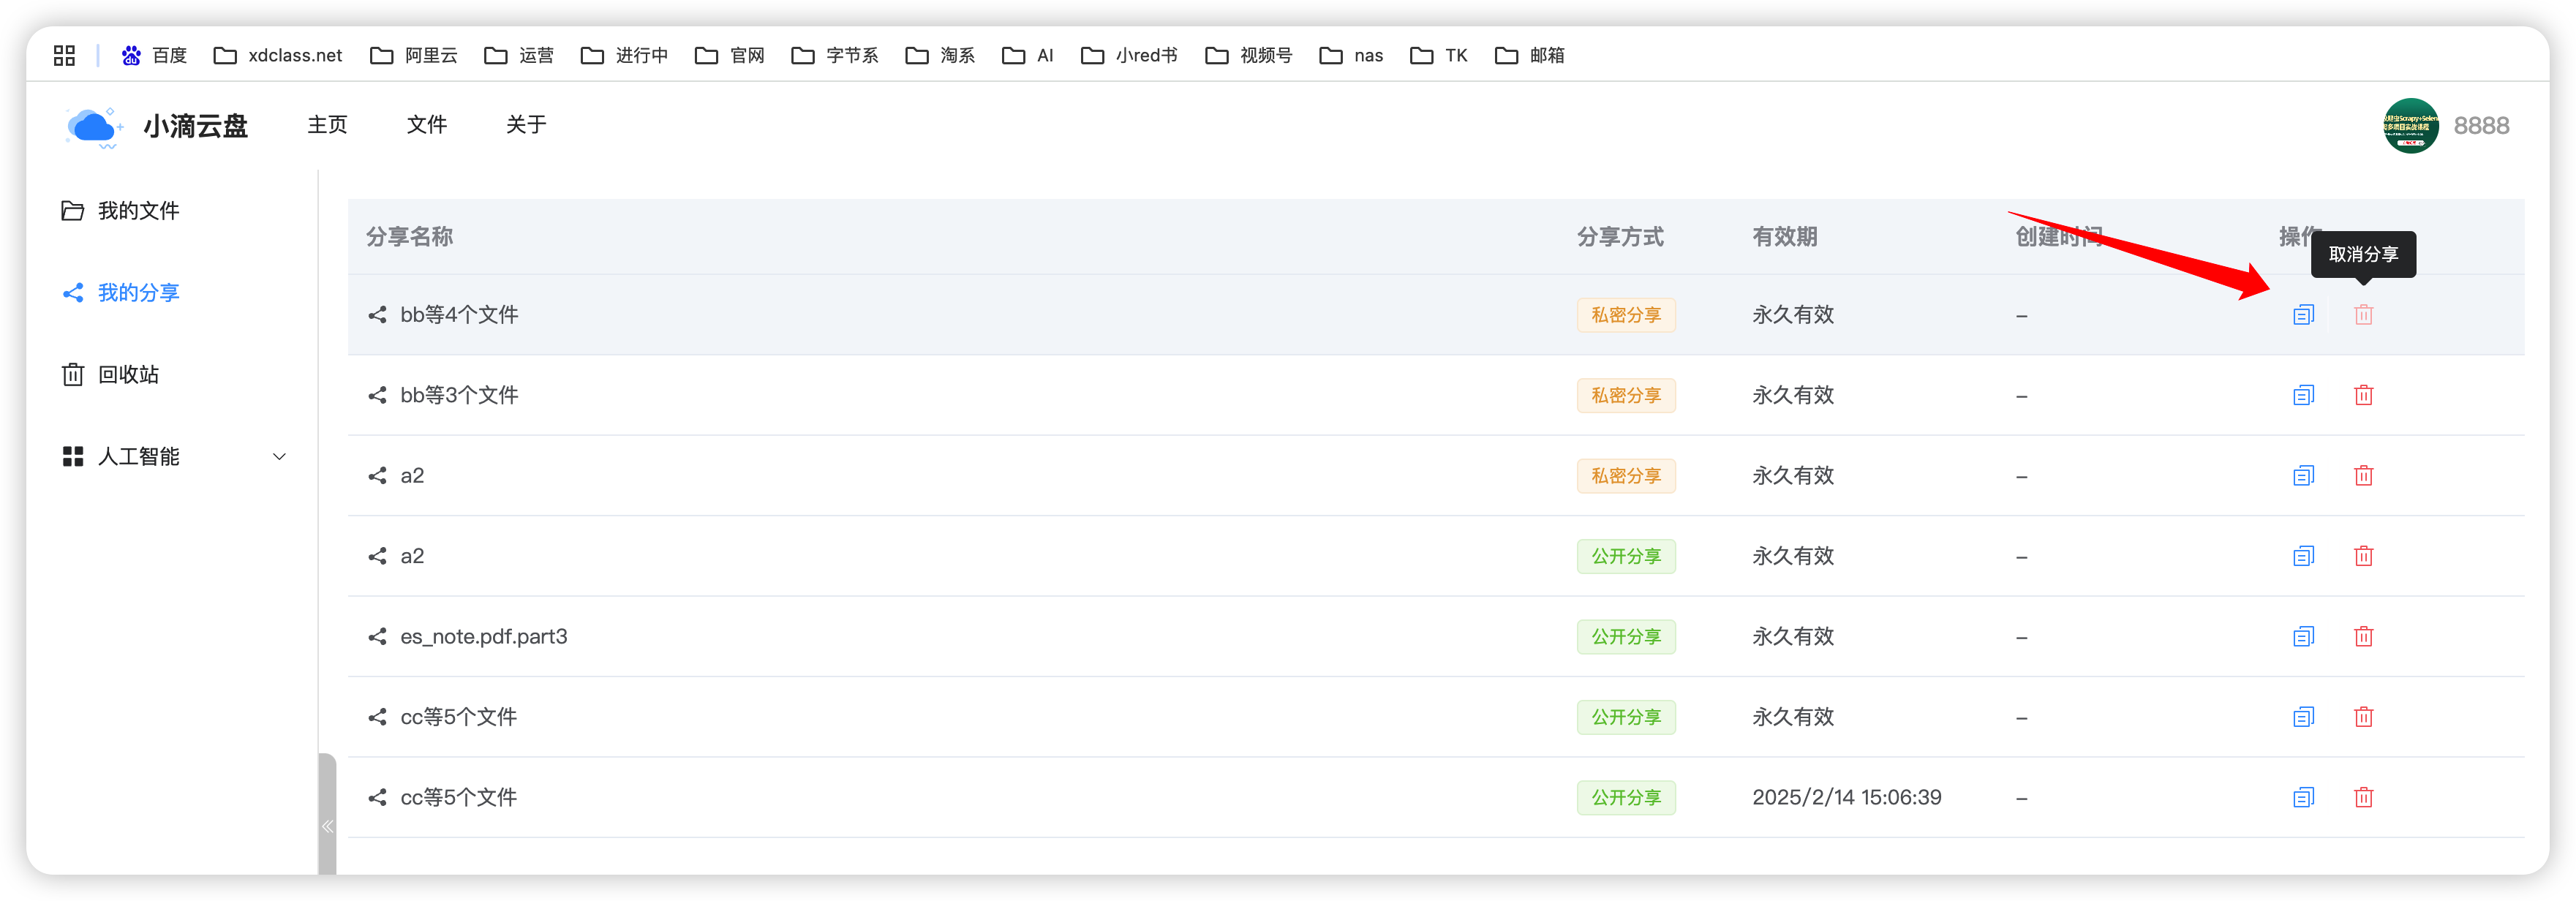Click copy icon in row dated 2025/2/14
2576x901 pixels.
pos(2303,798)
